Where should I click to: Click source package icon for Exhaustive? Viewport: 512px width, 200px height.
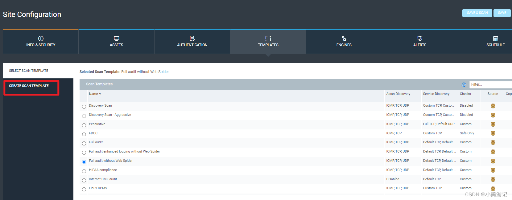(493, 124)
